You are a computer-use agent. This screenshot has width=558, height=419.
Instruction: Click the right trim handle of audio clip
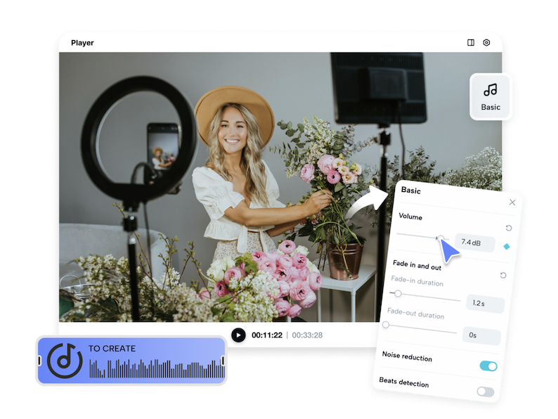[x=223, y=361]
